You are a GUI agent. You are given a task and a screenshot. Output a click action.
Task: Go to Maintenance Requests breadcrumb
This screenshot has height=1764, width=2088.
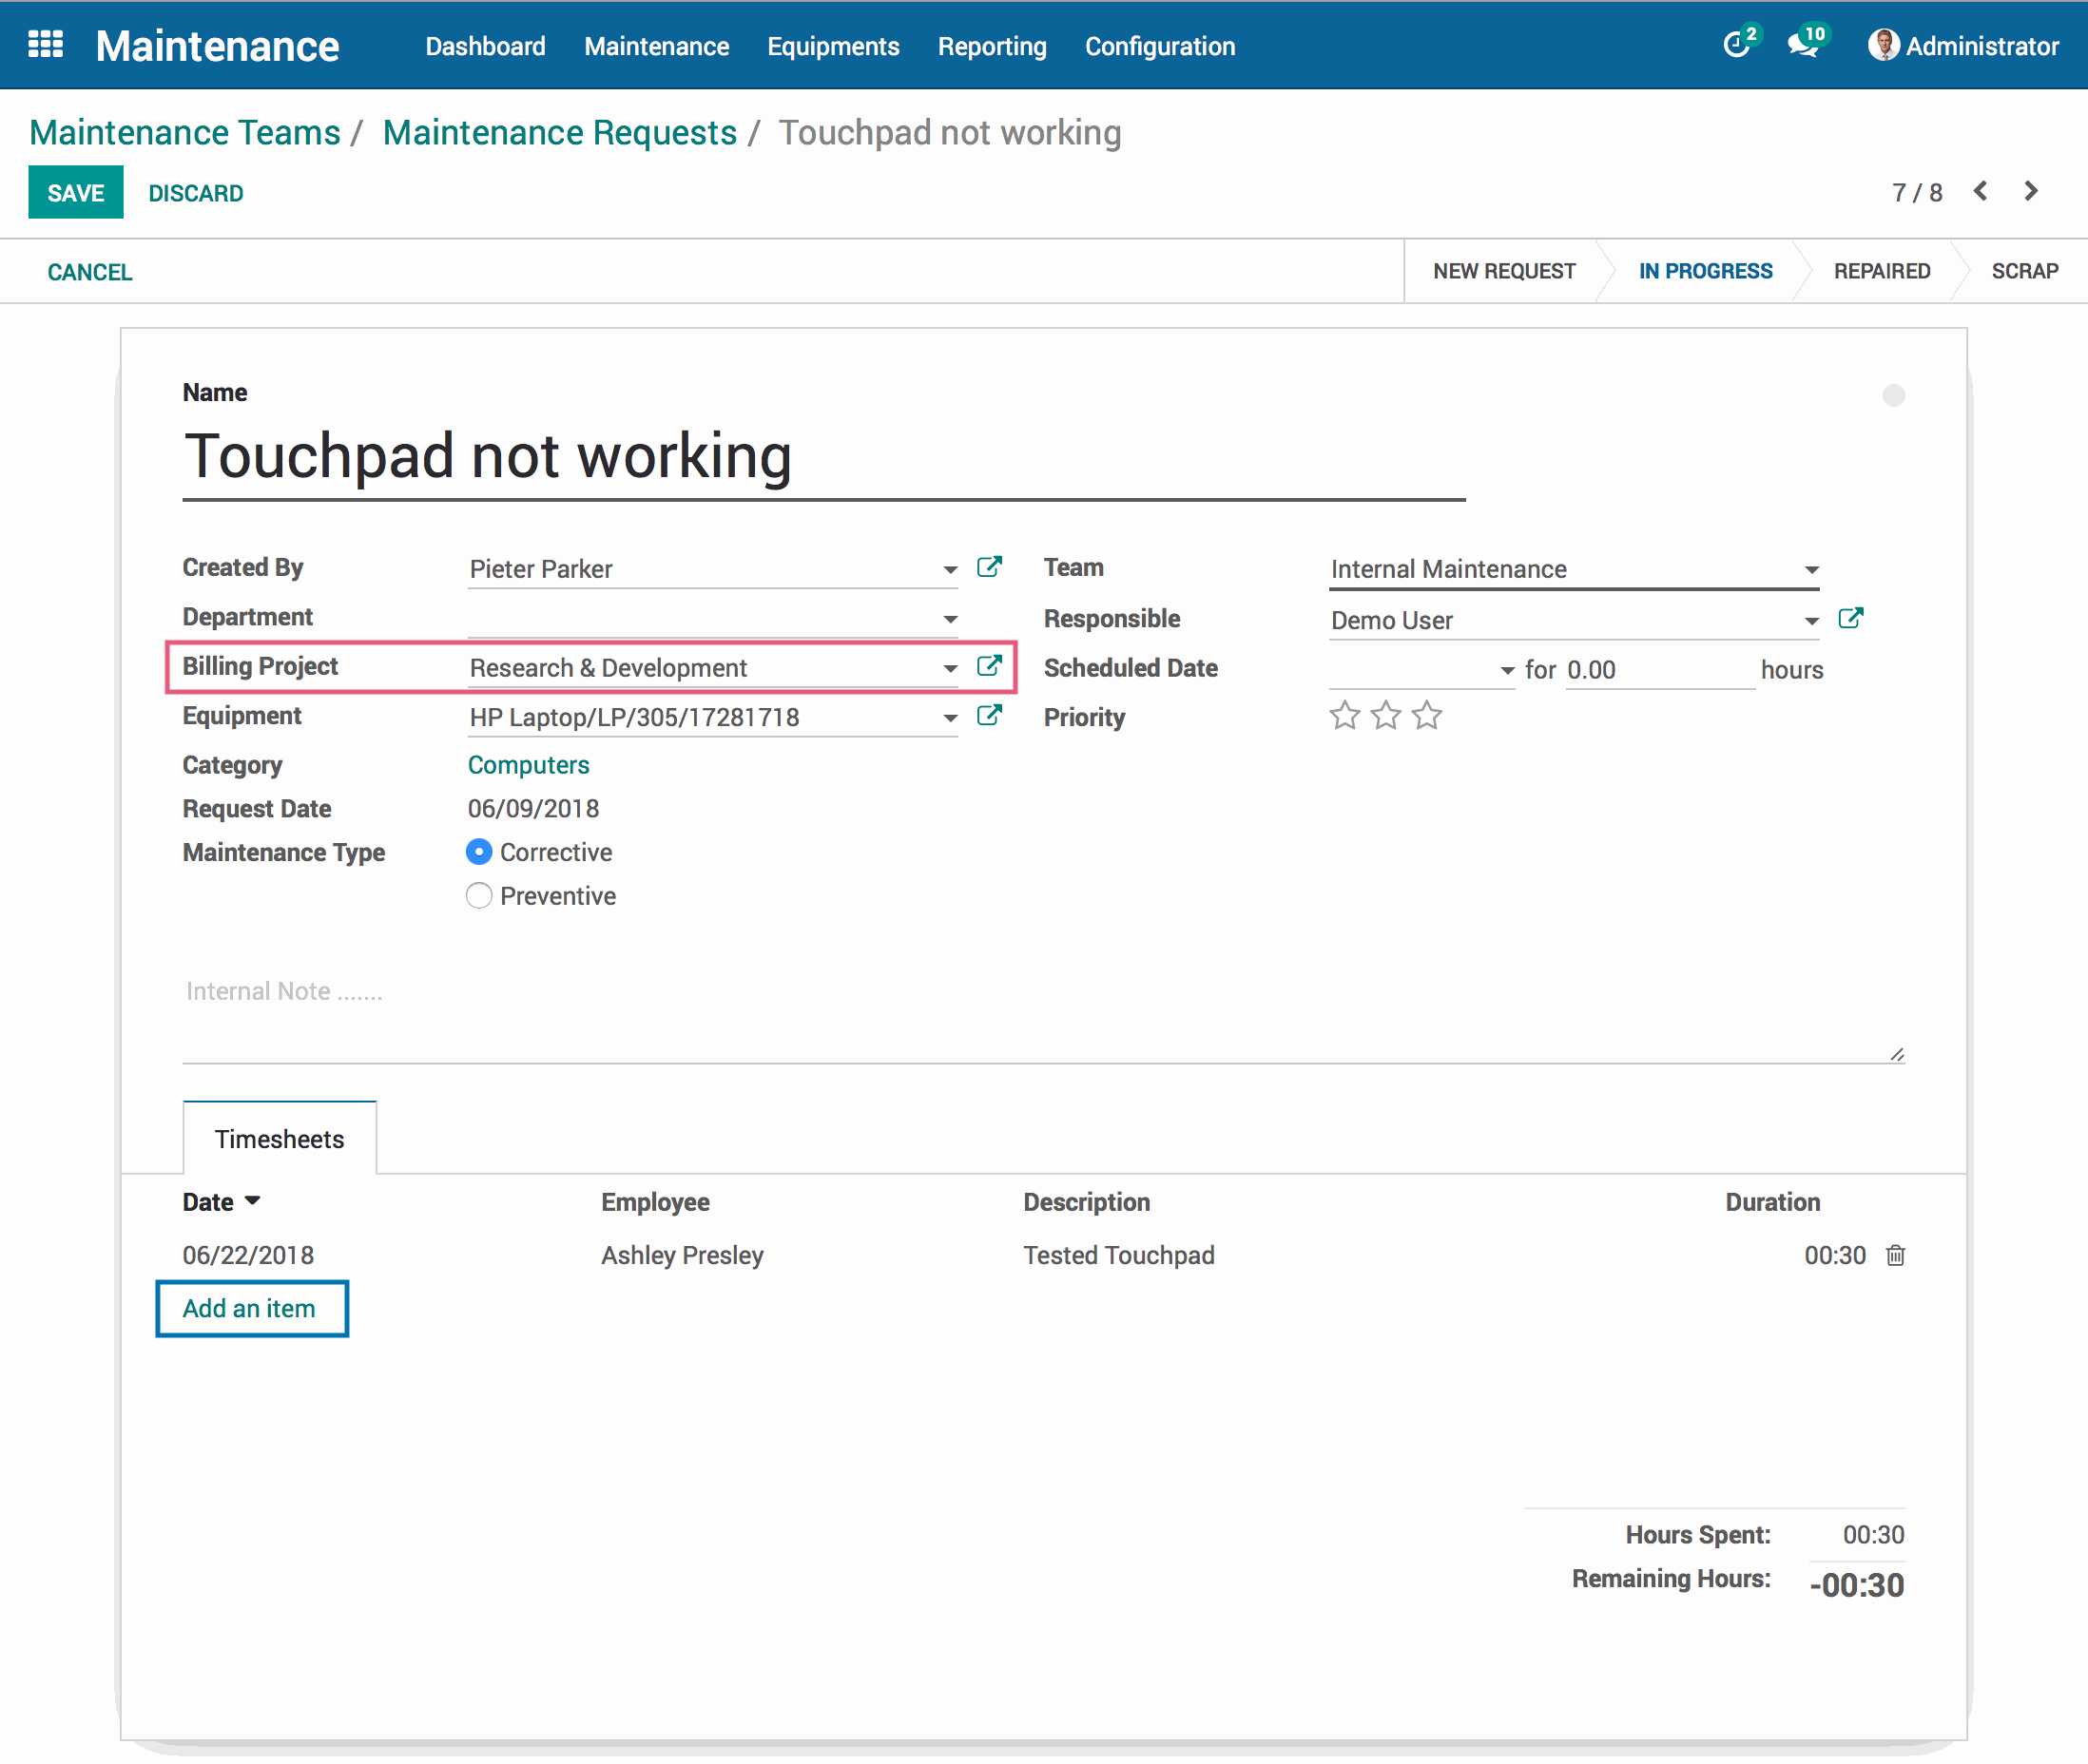[x=560, y=132]
